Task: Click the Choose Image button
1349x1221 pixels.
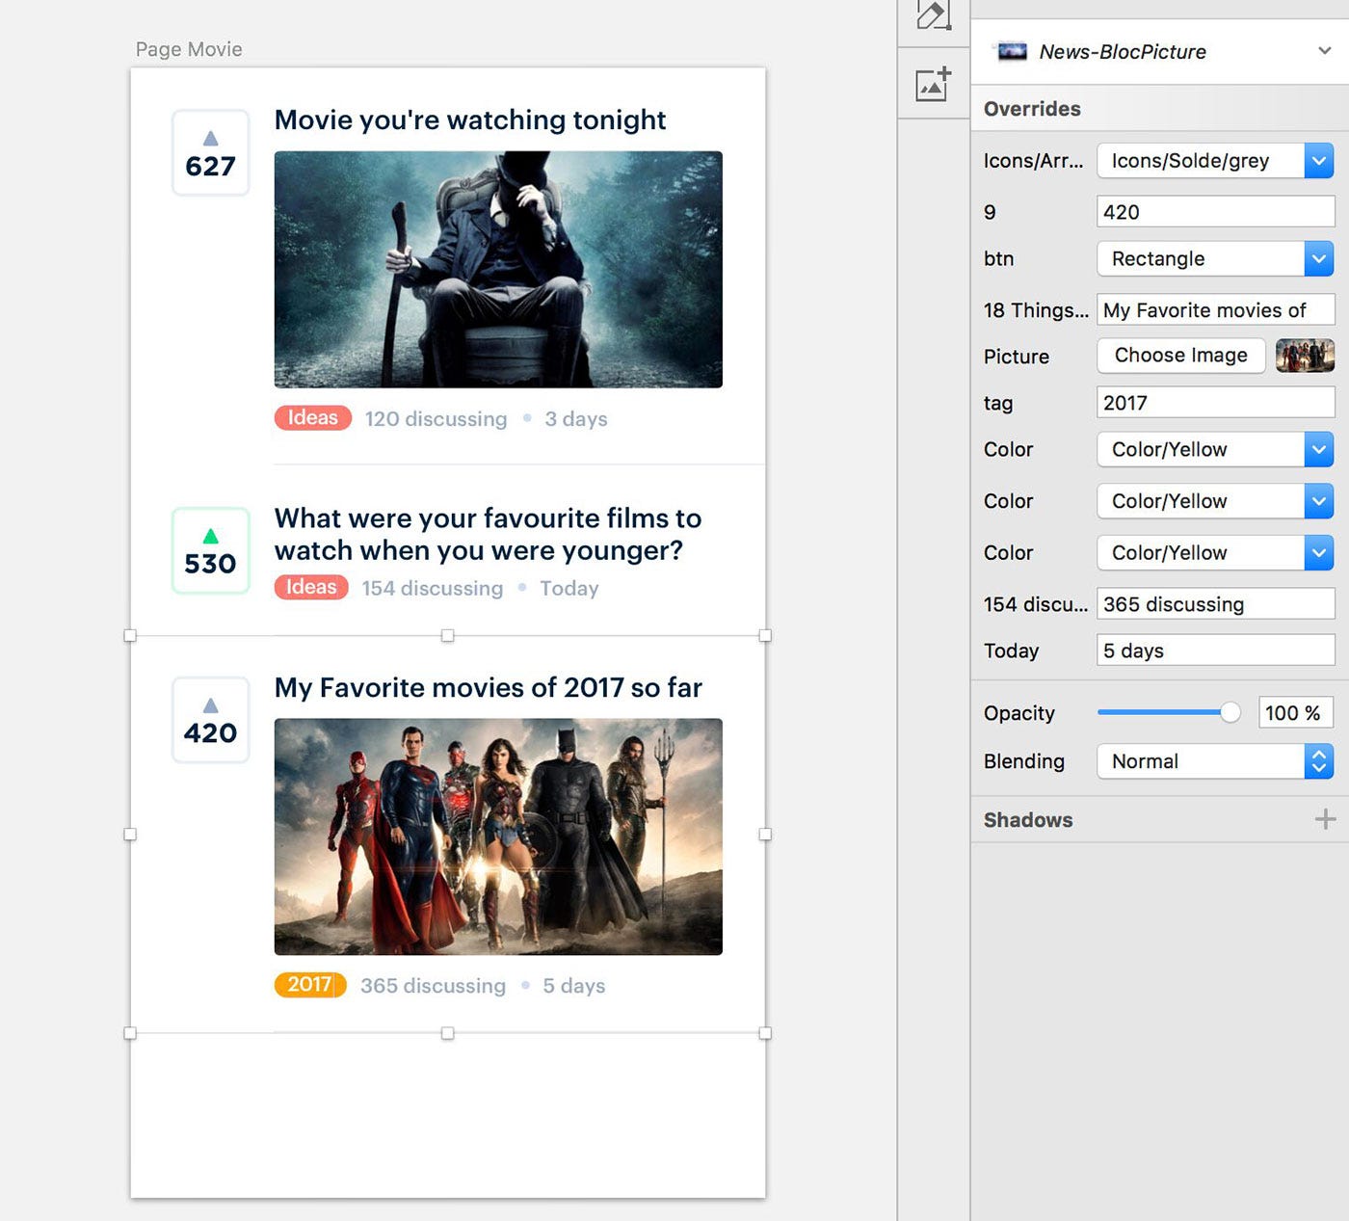Action: click(x=1181, y=356)
